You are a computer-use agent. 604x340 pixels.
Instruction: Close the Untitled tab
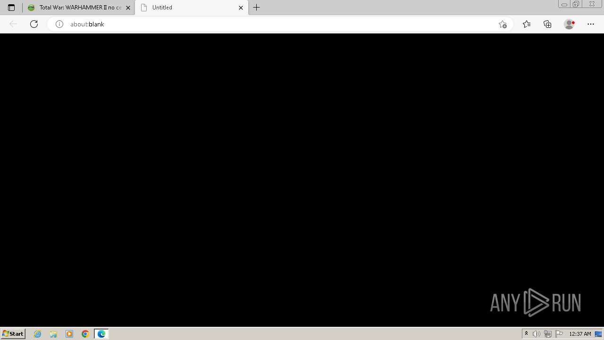point(241,8)
